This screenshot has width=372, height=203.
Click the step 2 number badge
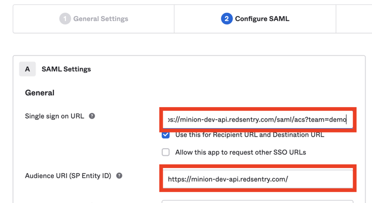click(227, 19)
